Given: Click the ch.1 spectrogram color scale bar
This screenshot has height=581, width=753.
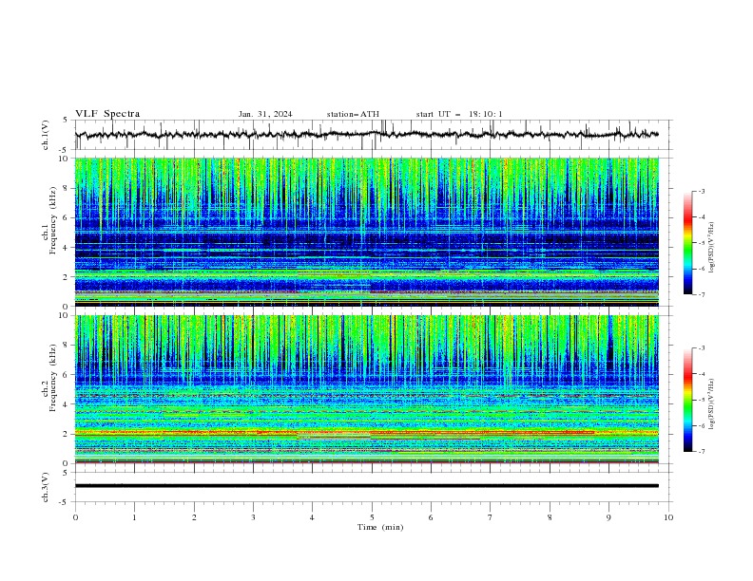Looking at the screenshot, I should (687, 243).
